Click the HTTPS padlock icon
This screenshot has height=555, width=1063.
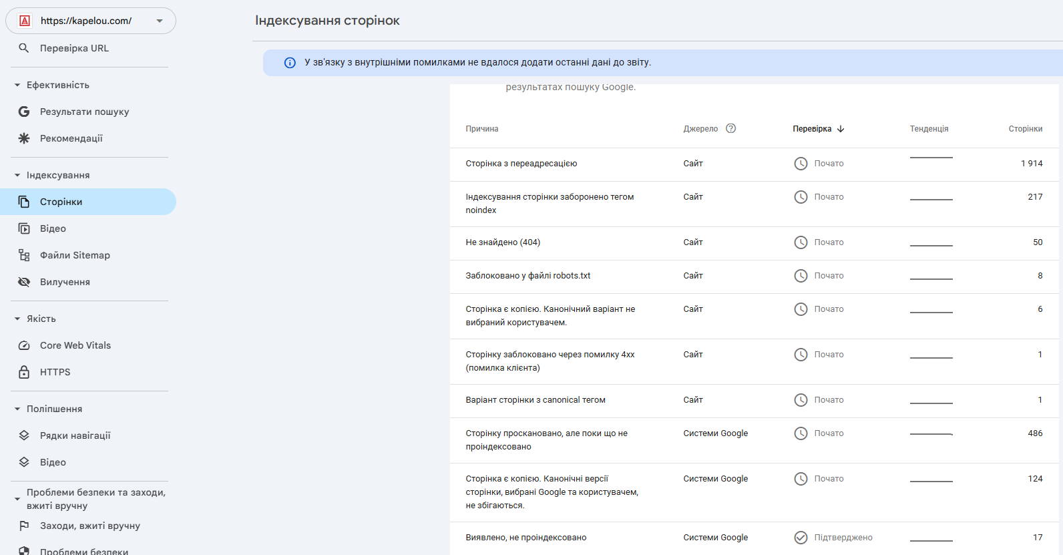(x=24, y=372)
